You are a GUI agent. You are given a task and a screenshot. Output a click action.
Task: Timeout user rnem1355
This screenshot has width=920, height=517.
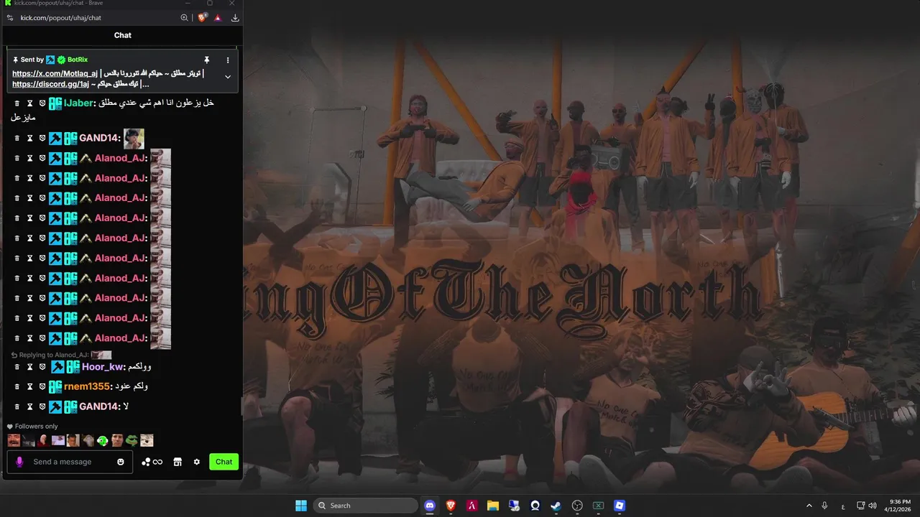coord(30,386)
